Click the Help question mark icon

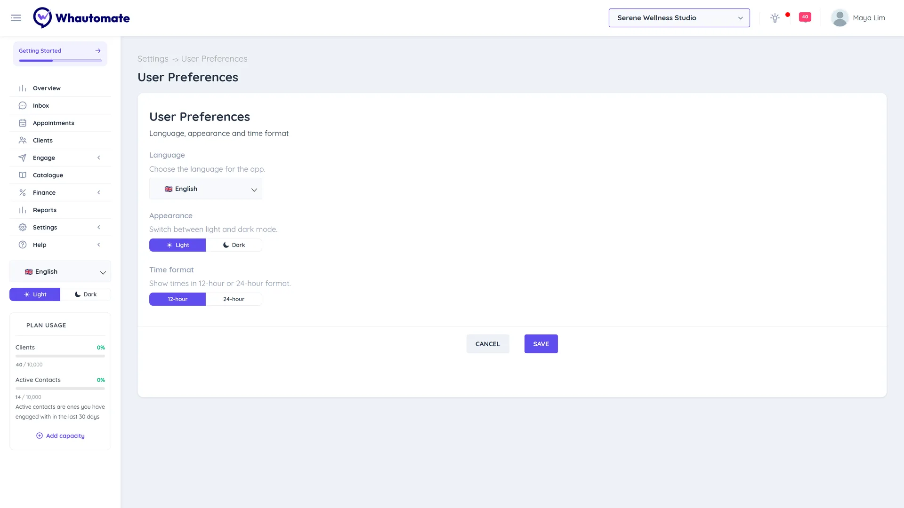pyautogui.click(x=23, y=245)
